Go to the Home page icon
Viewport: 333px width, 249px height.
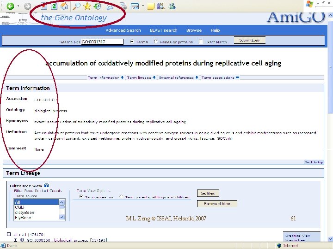click(x=65, y=6)
